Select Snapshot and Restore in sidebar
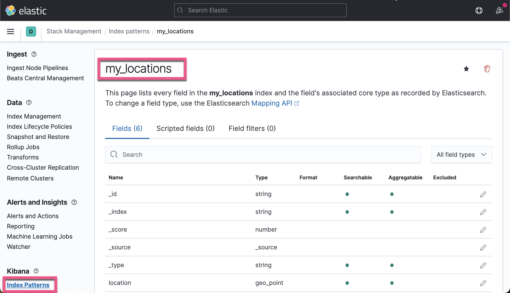Image resolution: width=510 pixels, height=293 pixels. [38, 137]
